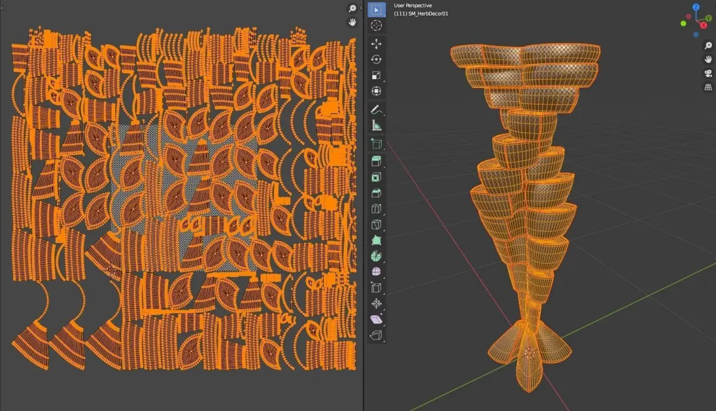
Task: Click the UV editor pan hand icon
Action: coord(353,22)
